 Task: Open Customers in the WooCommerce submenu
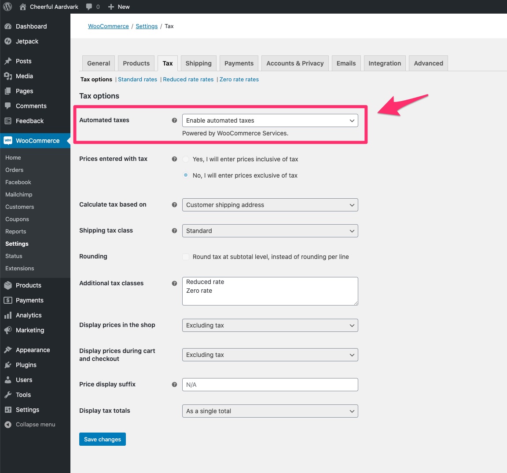coord(19,207)
